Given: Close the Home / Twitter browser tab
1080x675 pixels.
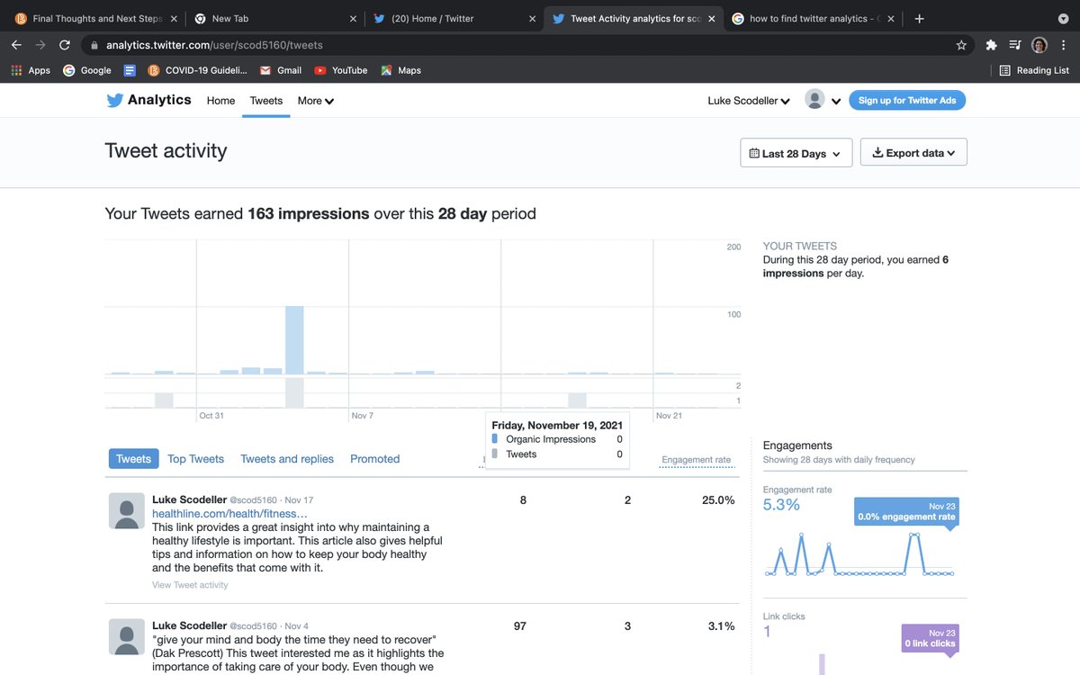Looking at the screenshot, I should click(532, 18).
